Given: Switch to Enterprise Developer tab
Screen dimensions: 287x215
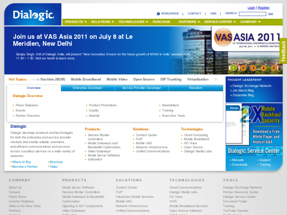Looking at the screenshot, I should [x=88, y=88].
